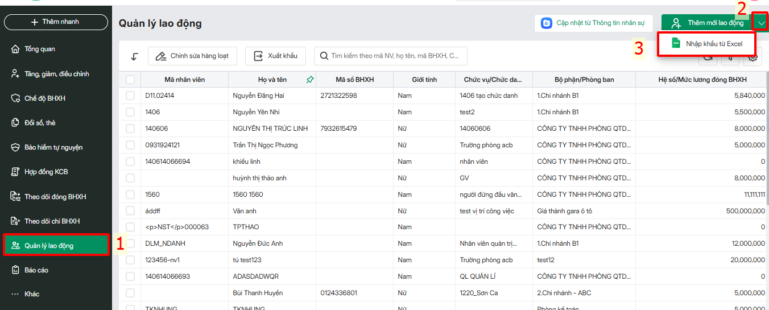Select the checkbox for Nguyễn Đăng Hai
The width and height of the screenshot is (769, 310).
pyautogui.click(x=130, y=96)
